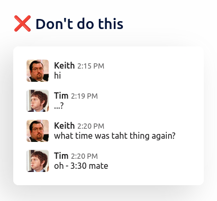Image resolution: width=217 pixels, height=201 pixels.
Task: Click Keith's avatar on the "hi" message
Action: tap(38, 71)
